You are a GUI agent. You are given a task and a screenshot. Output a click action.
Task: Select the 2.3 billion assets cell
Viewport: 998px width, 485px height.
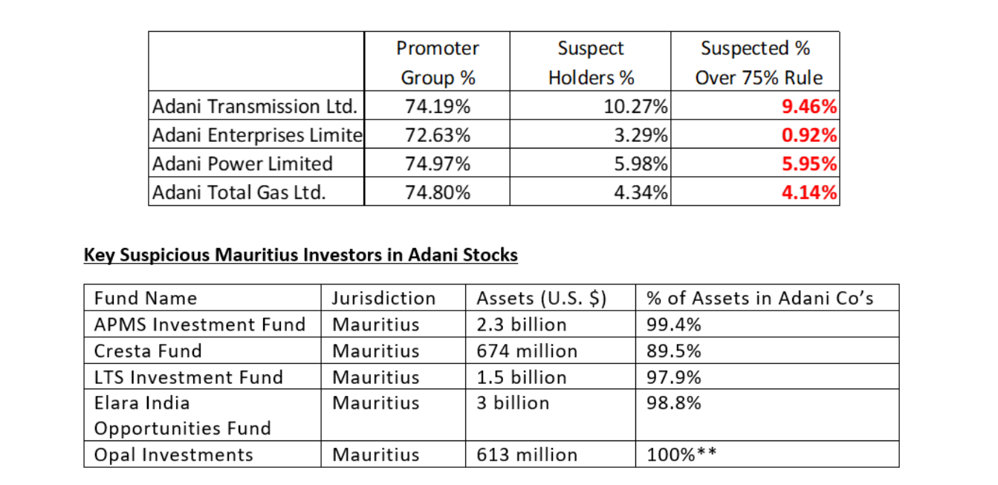522,325
